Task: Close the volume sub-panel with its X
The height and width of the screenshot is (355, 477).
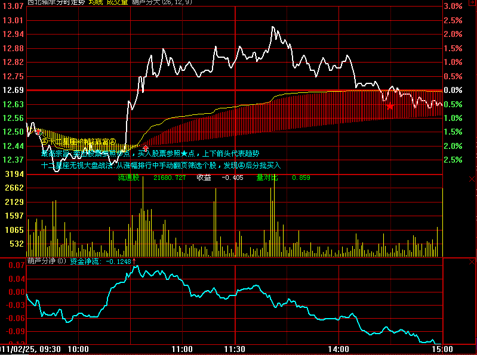Action: coord(472,179)
